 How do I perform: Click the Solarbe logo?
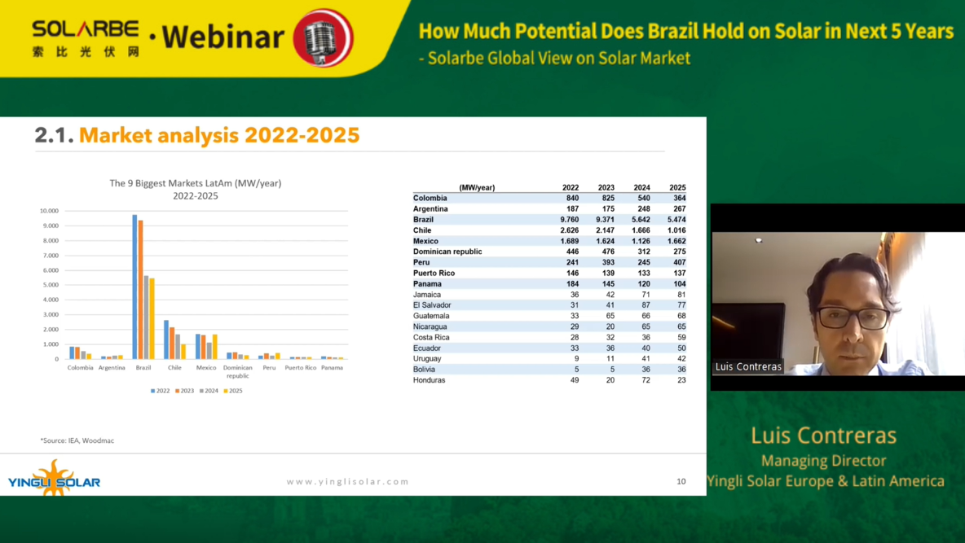tap(86, 38)
